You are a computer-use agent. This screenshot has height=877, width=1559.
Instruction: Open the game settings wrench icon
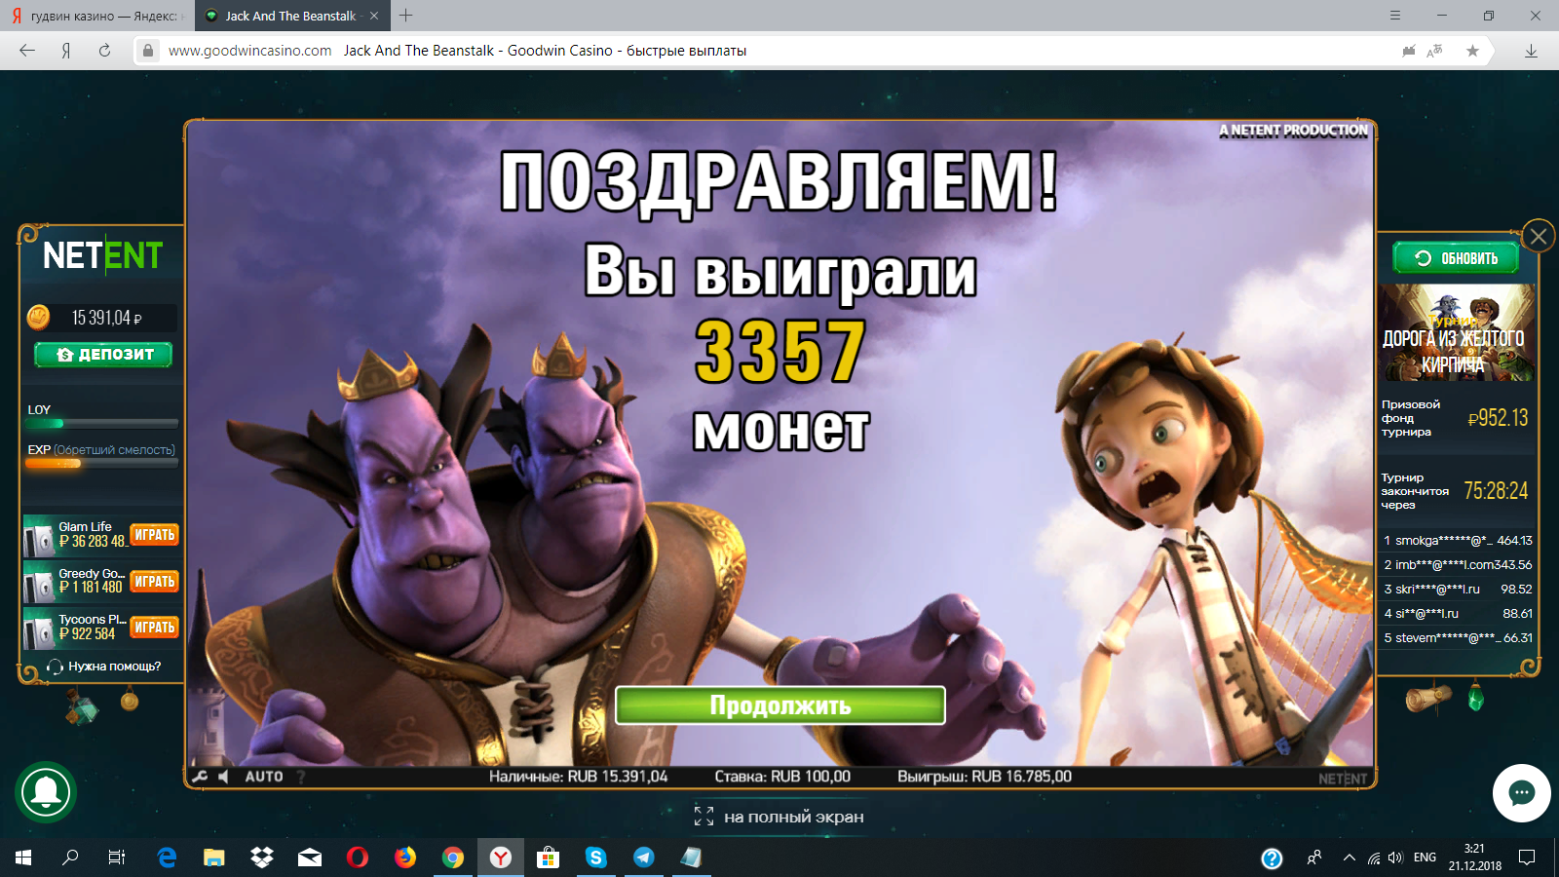click(200, 777)
